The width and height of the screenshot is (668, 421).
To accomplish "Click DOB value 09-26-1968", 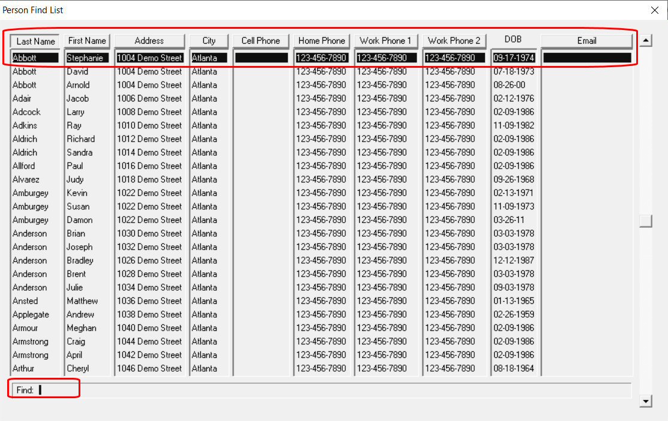I will point(514,179).
